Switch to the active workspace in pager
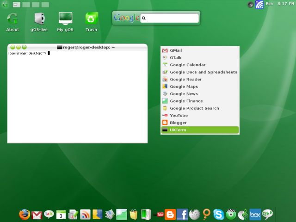The width and height of the screenshot is (296, 222). point(17,5)
